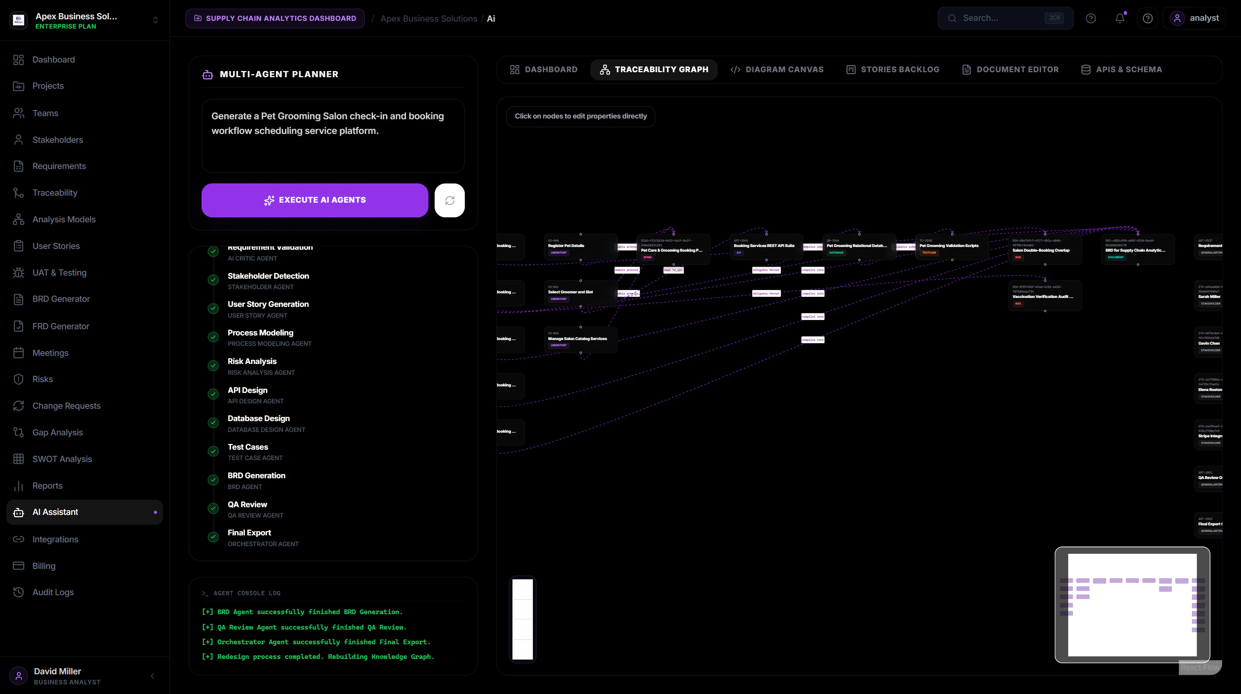Image resolution: width=1241 pixels, height=694 pixels.
Task: Switch to the Traceability Graph tab
Action: tap(654, 70)
